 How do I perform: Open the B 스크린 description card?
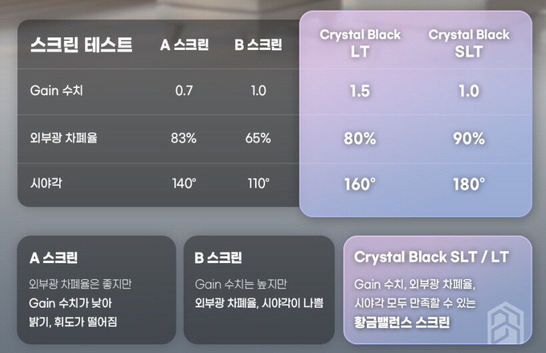click(x=259, y=290)
